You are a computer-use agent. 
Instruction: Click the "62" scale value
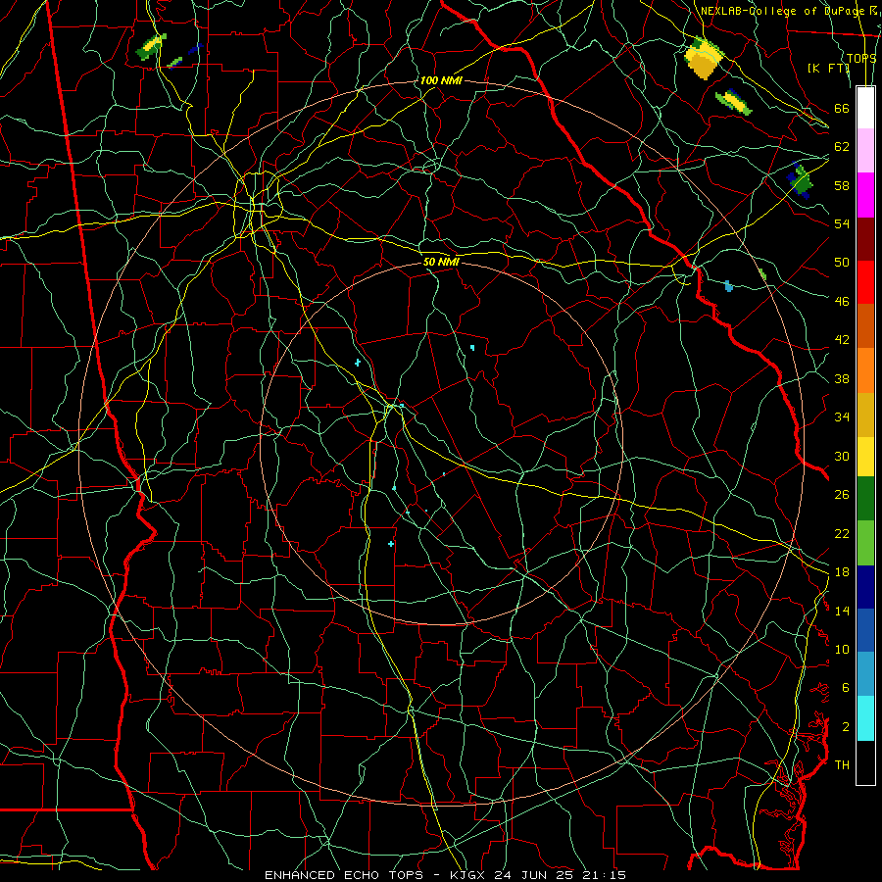842,147
